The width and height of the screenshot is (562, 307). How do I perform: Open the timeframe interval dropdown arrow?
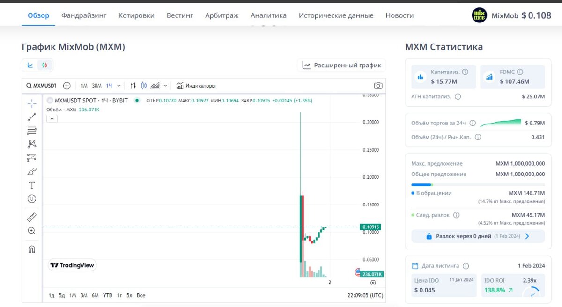tap(119, 86)
